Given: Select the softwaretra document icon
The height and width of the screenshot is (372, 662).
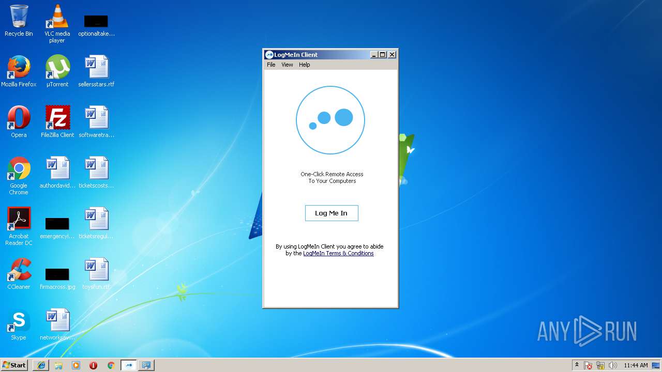Looking at the screenshot, I should [x=96, y=122].
